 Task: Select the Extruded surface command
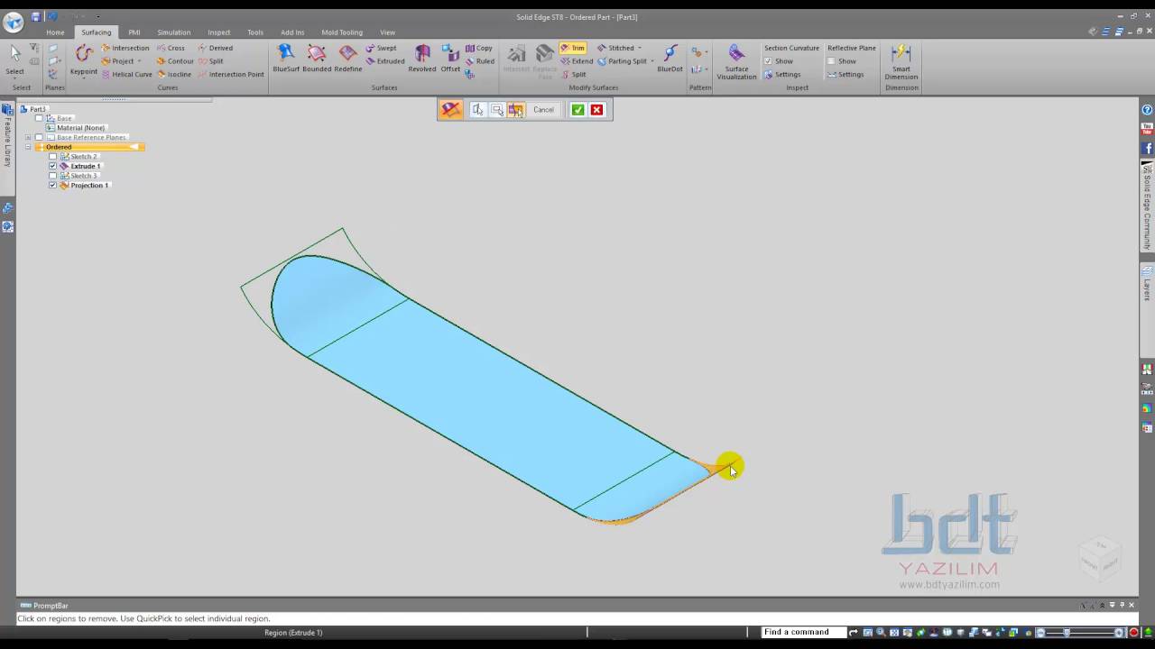384,61
